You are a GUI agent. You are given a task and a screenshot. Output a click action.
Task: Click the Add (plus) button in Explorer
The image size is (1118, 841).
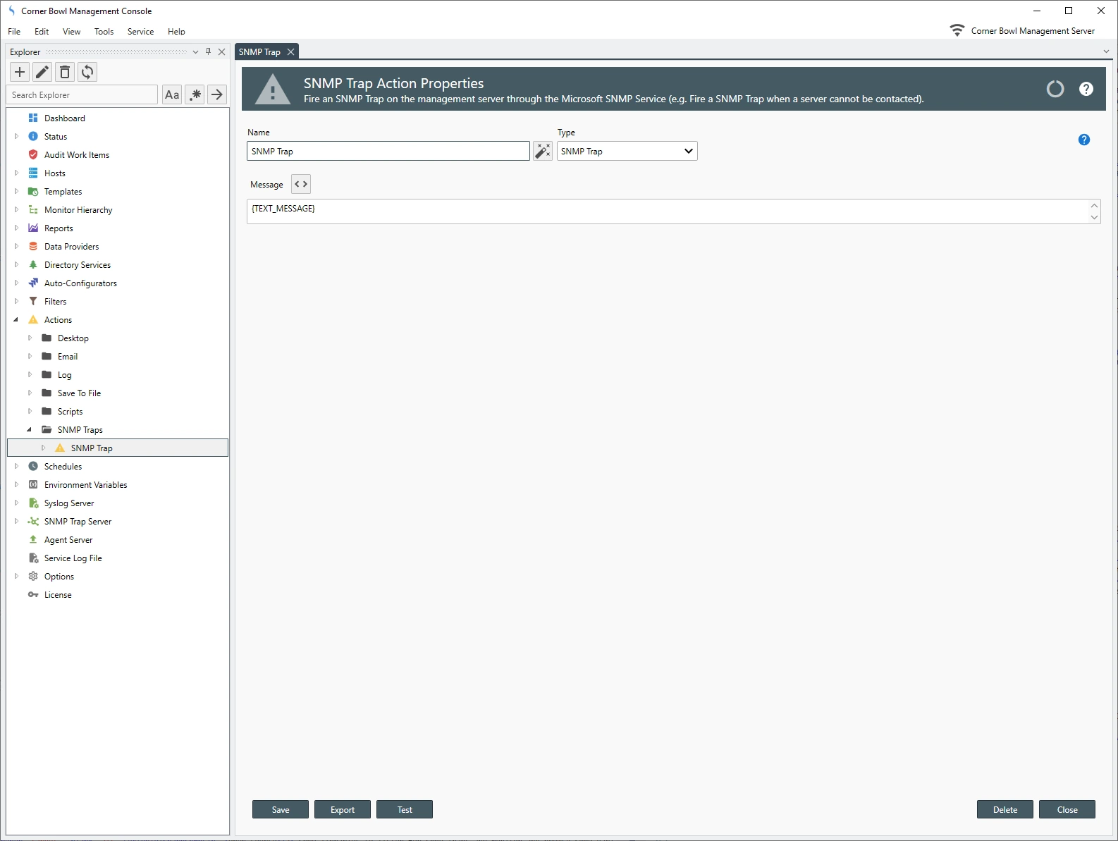tap(20, 72)
